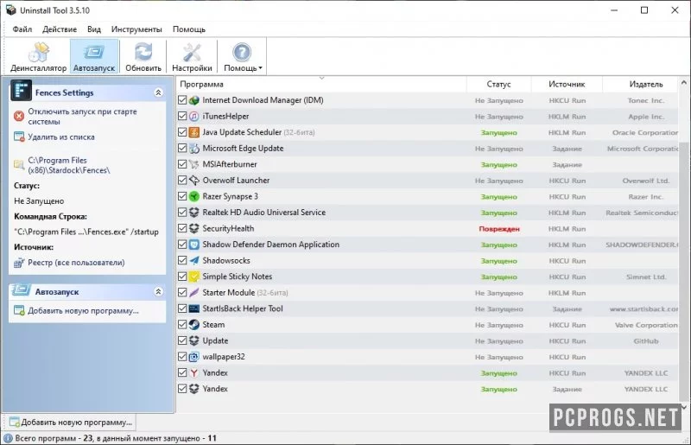Click the status bar info icon
This screenshot has width=691, height=445.
[8, 438]
